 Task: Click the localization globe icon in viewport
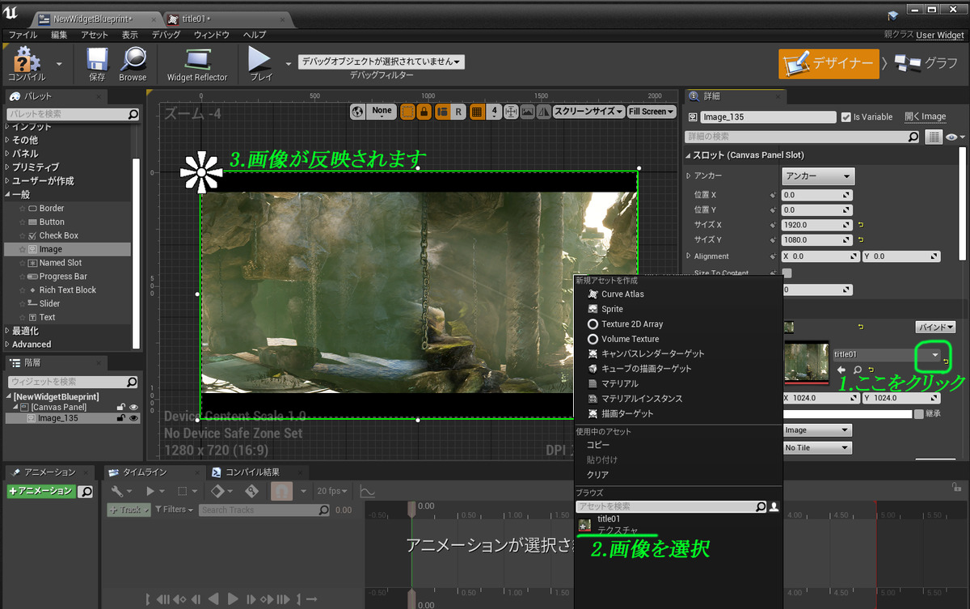[358, 112]
